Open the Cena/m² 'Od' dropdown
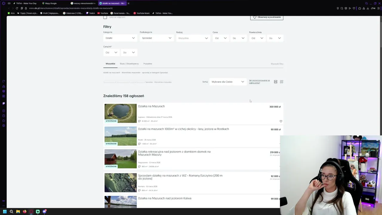 coord(111,52)
